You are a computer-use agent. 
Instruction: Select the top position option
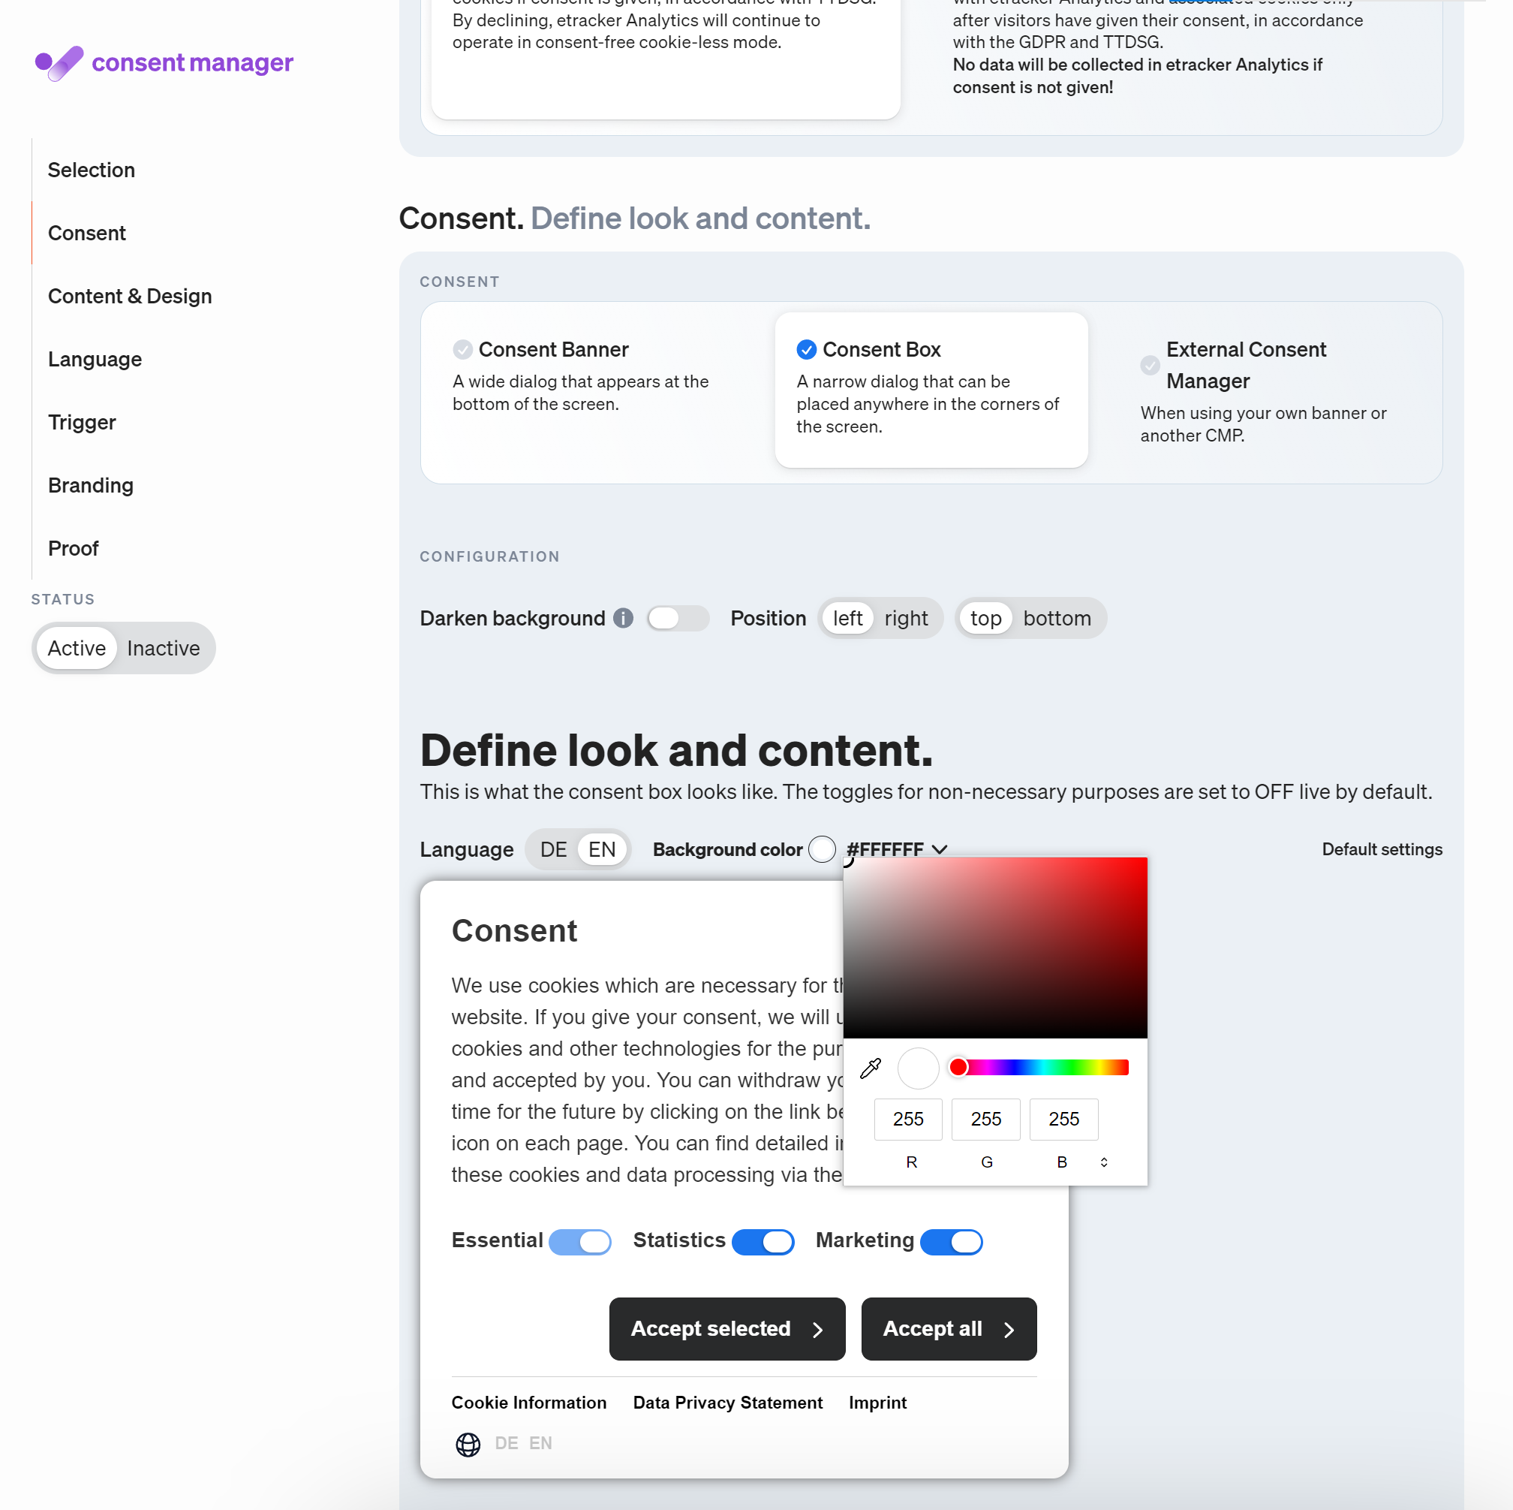coord(984,618)
